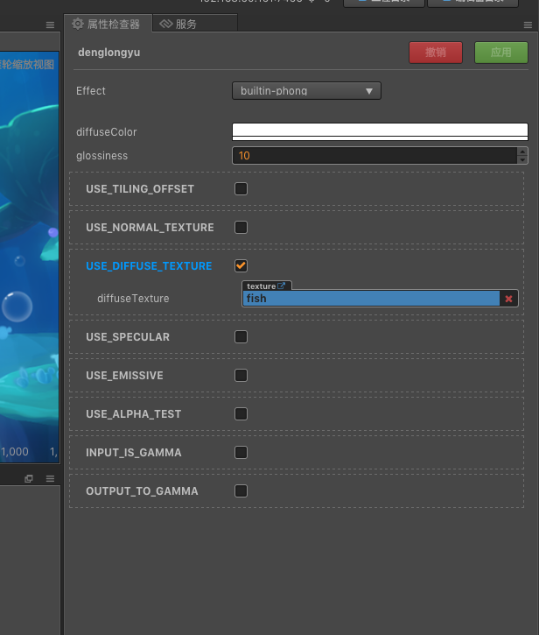The width and height of the screenshot is (539, 635).
Task: Click the diffuseTexture property label
Action: pyautogui.click(x=133, y=299)
